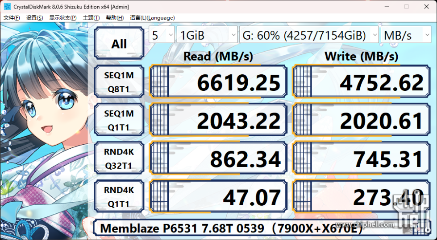Screen dimensions: 437x240
Task: Expand the 1GiB test size dropdown
Action: tap(207, 35)
